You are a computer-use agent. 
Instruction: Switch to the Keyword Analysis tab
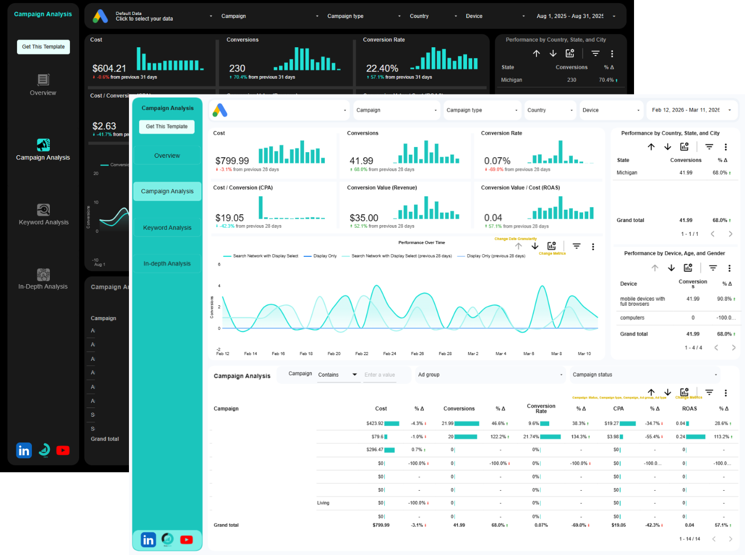coord(167,227)
